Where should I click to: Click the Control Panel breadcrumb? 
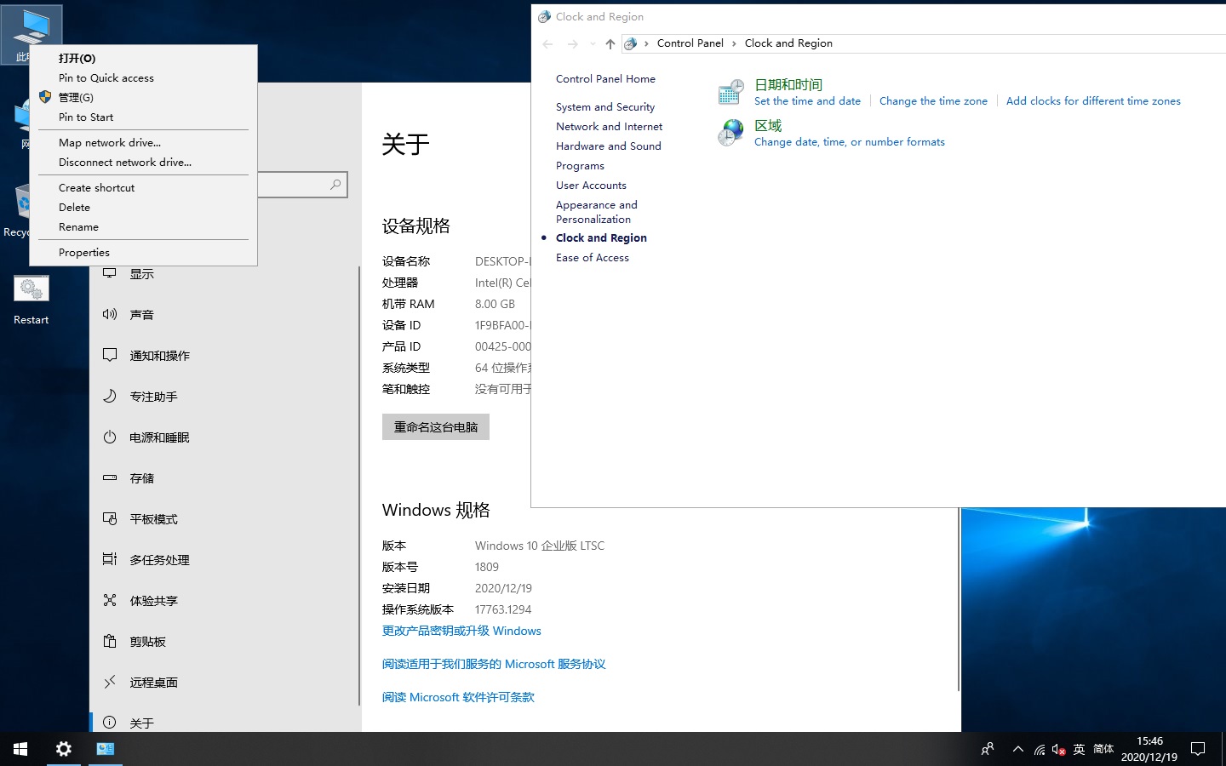tap(690, 43)
